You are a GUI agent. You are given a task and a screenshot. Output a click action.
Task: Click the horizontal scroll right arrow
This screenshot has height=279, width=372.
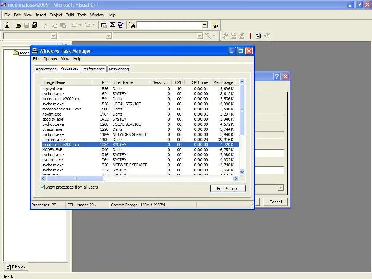pos(236,178)
